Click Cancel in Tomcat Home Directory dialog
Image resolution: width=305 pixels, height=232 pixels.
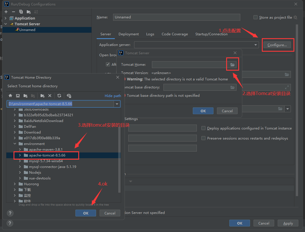[110, 213]
